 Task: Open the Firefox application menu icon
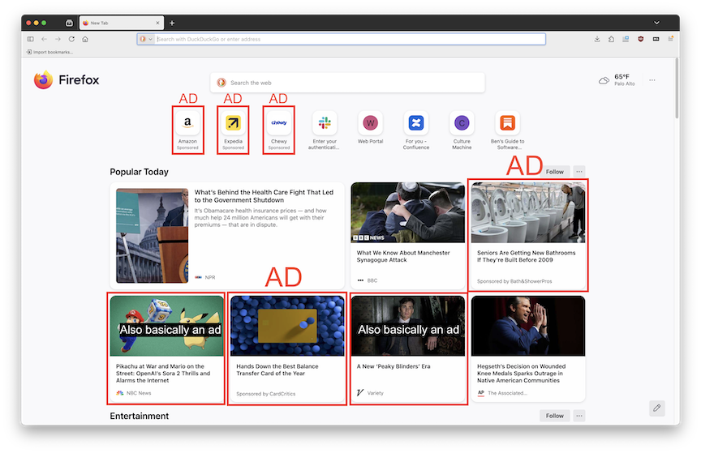coord(671,39)
